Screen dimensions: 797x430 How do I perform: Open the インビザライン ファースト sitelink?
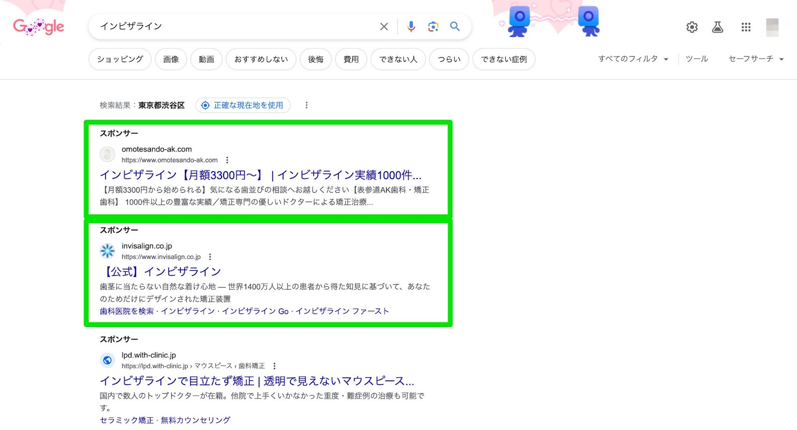point(342,311)
